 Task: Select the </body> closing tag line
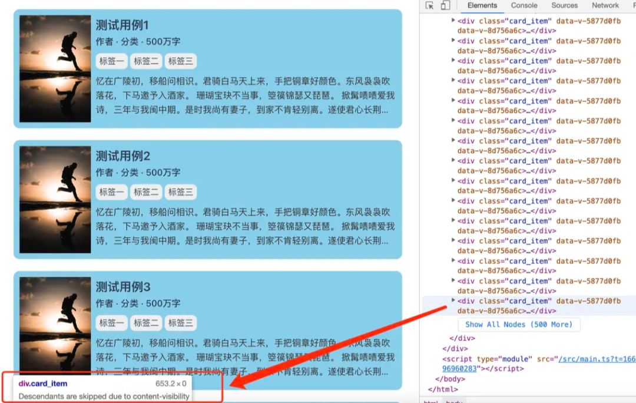coord(450,379)
